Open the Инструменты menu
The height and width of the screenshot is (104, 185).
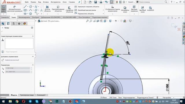tap(55, 2)
